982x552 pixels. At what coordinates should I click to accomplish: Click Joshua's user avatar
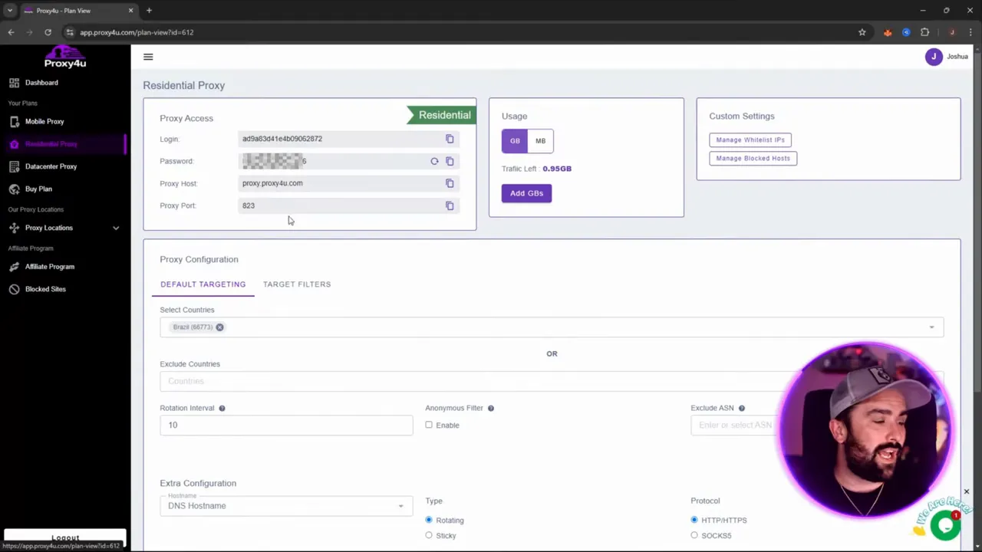click(x=934, y=56)
